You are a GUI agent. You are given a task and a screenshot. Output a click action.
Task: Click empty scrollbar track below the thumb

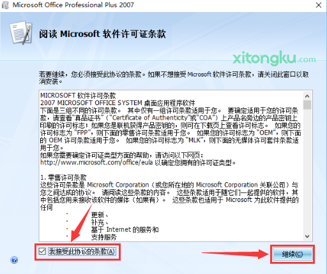point(307,171)
